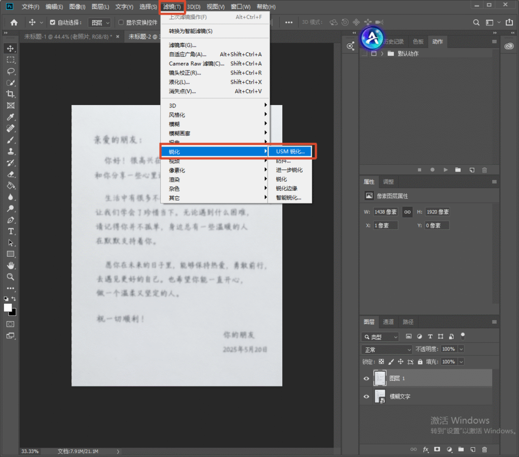
Task: Add a layer mask from the Layers panel
Action: tap(437, 449)
